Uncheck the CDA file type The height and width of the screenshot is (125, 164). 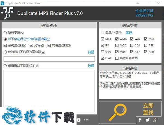132,45
